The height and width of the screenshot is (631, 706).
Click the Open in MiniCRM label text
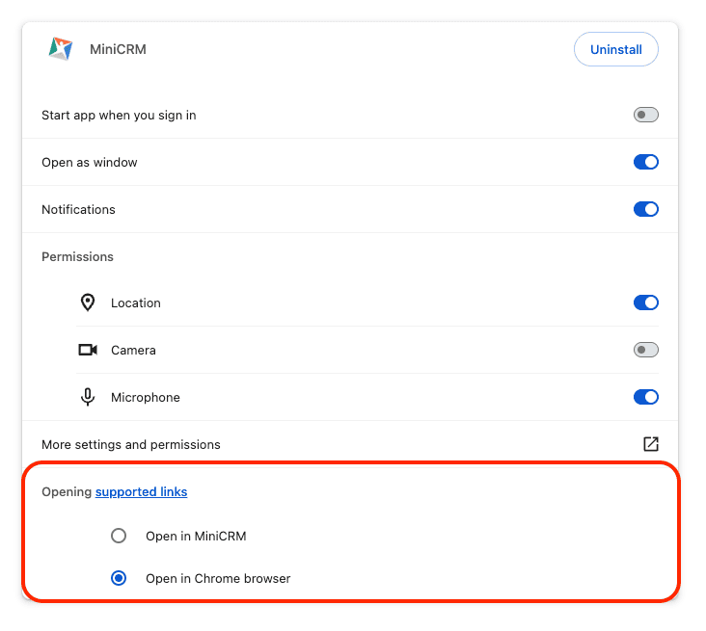point(196,536)
